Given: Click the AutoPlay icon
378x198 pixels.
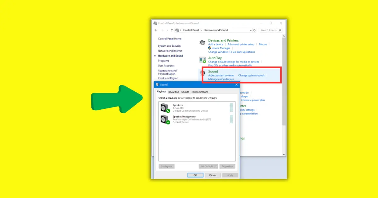Looking at the screenshot, I should pos(202,60).
